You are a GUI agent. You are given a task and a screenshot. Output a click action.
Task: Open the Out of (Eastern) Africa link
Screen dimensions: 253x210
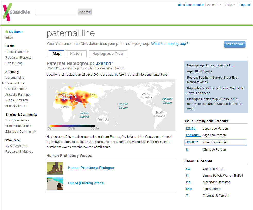point(86,183)
